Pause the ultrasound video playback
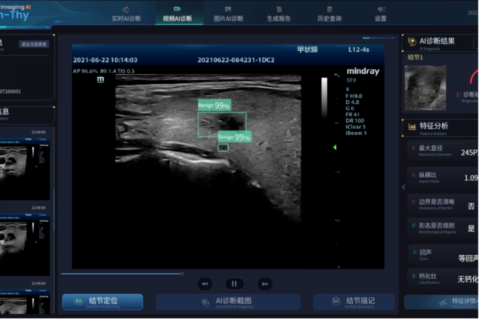The image size is (479, 320). pyautogui.click(x=234, y=284)
